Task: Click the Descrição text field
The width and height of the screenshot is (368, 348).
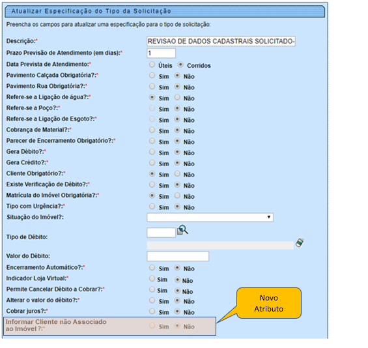Action: [x=221, y=41]
